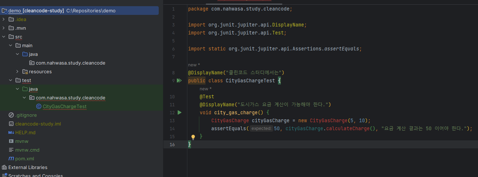Click the main folder icon

(x=18, y=45)
